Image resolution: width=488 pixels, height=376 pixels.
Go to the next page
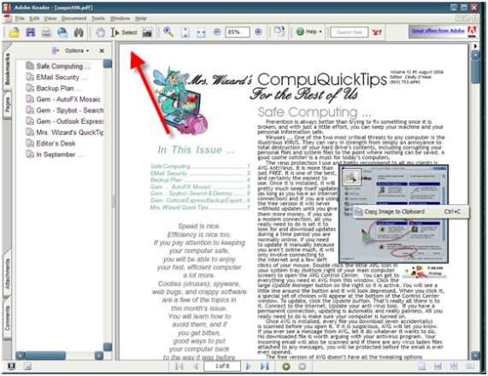pyautogui.click(x=249, y=367)
